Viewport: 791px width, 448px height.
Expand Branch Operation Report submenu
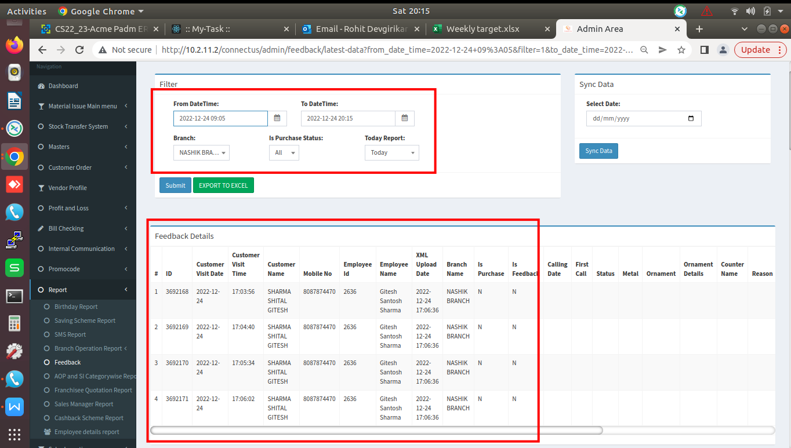click(88, 348)
